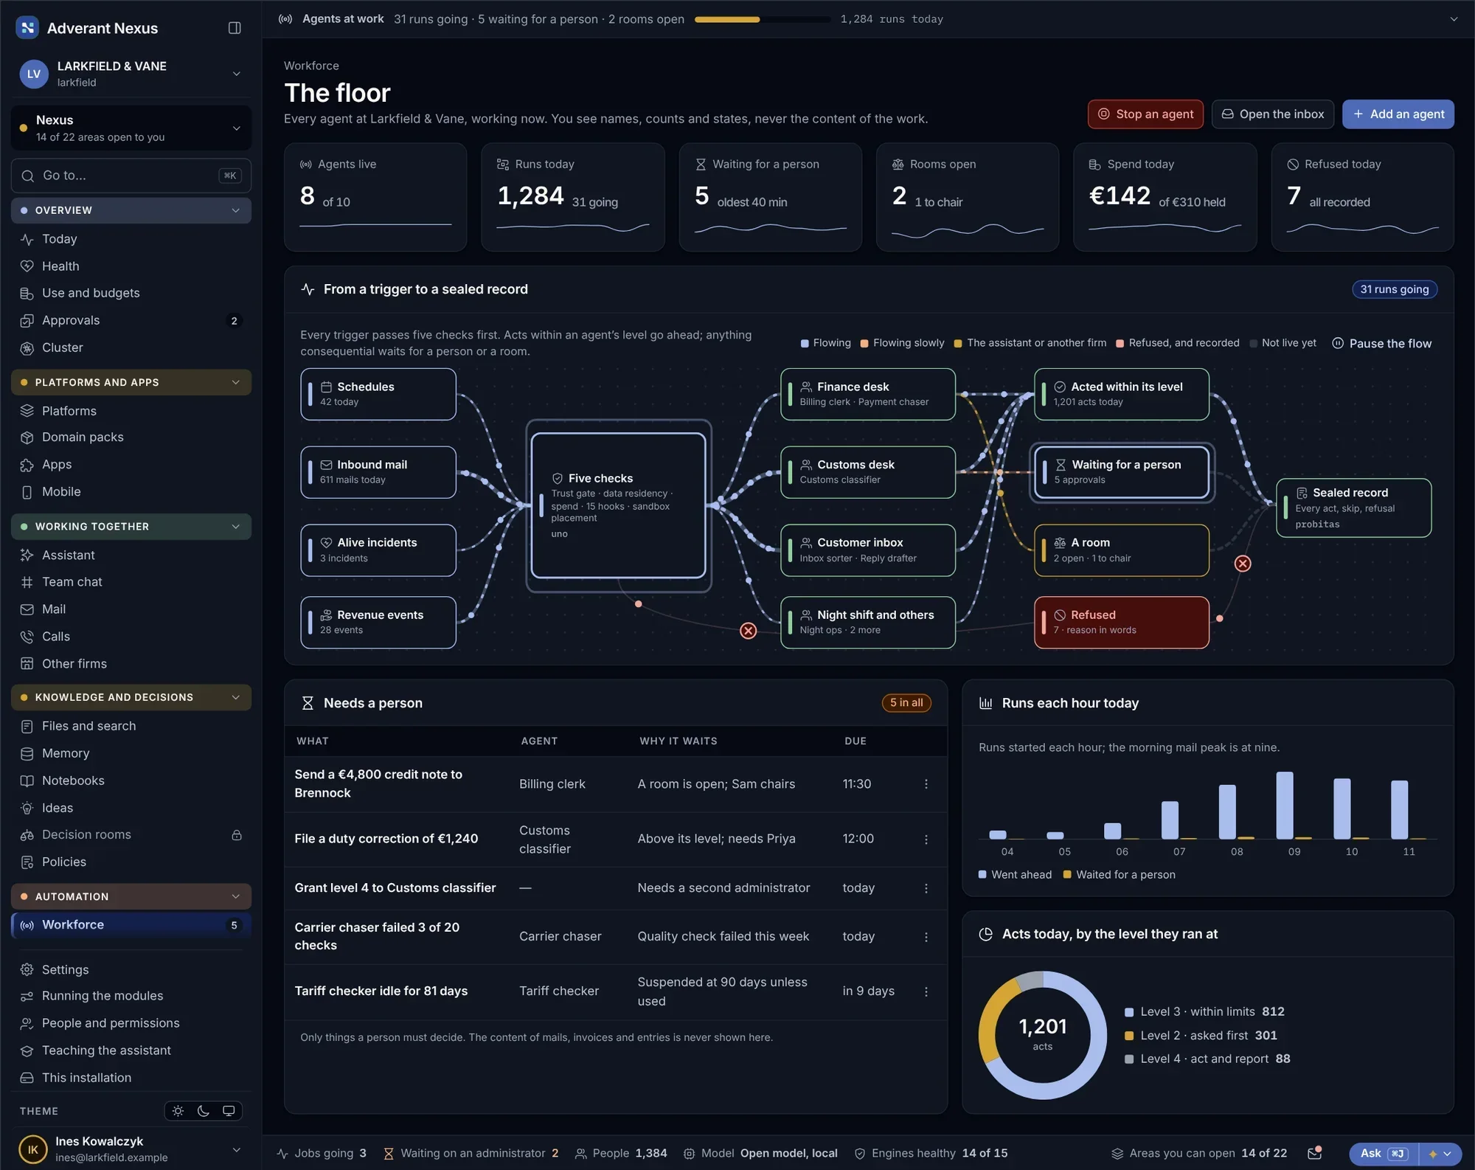Viewport: 1475px width, 1170px height.
Task: Open row menu for File a duty correction
Action: [926, 840]
